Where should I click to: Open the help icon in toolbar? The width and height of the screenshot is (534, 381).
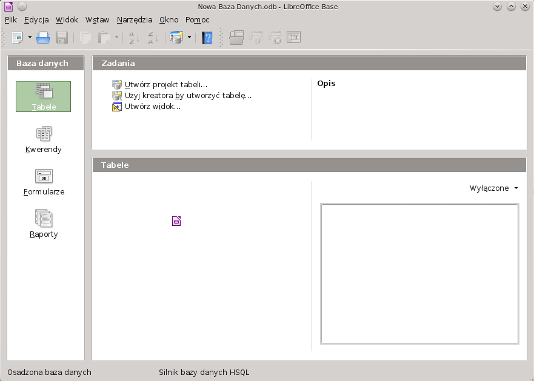coord(207,38)
